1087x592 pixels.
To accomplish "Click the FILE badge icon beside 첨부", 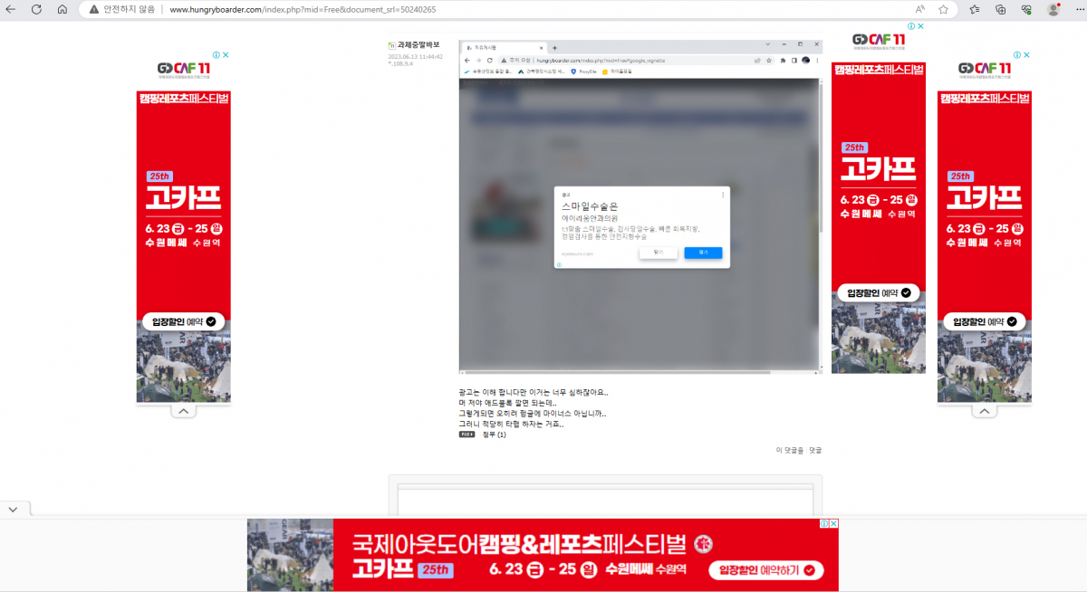I will [x=467, y=434].
